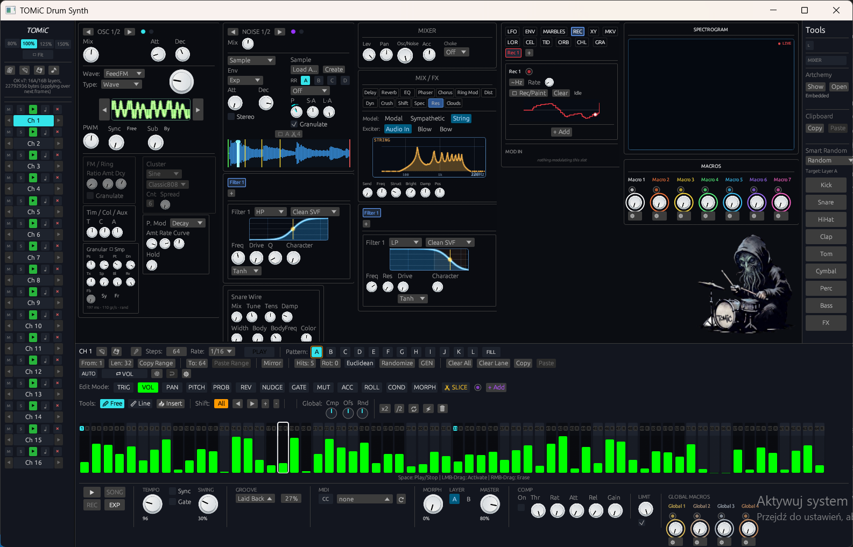Toggle the COMP On checkbox

pyautogui.click(x=521, y=508)
